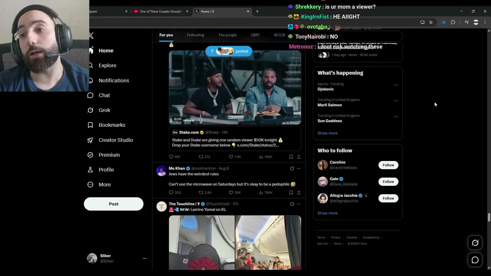491x276 pixels.
Task: Reply to the Stake and Drake post
Action: tap(175, 157)
